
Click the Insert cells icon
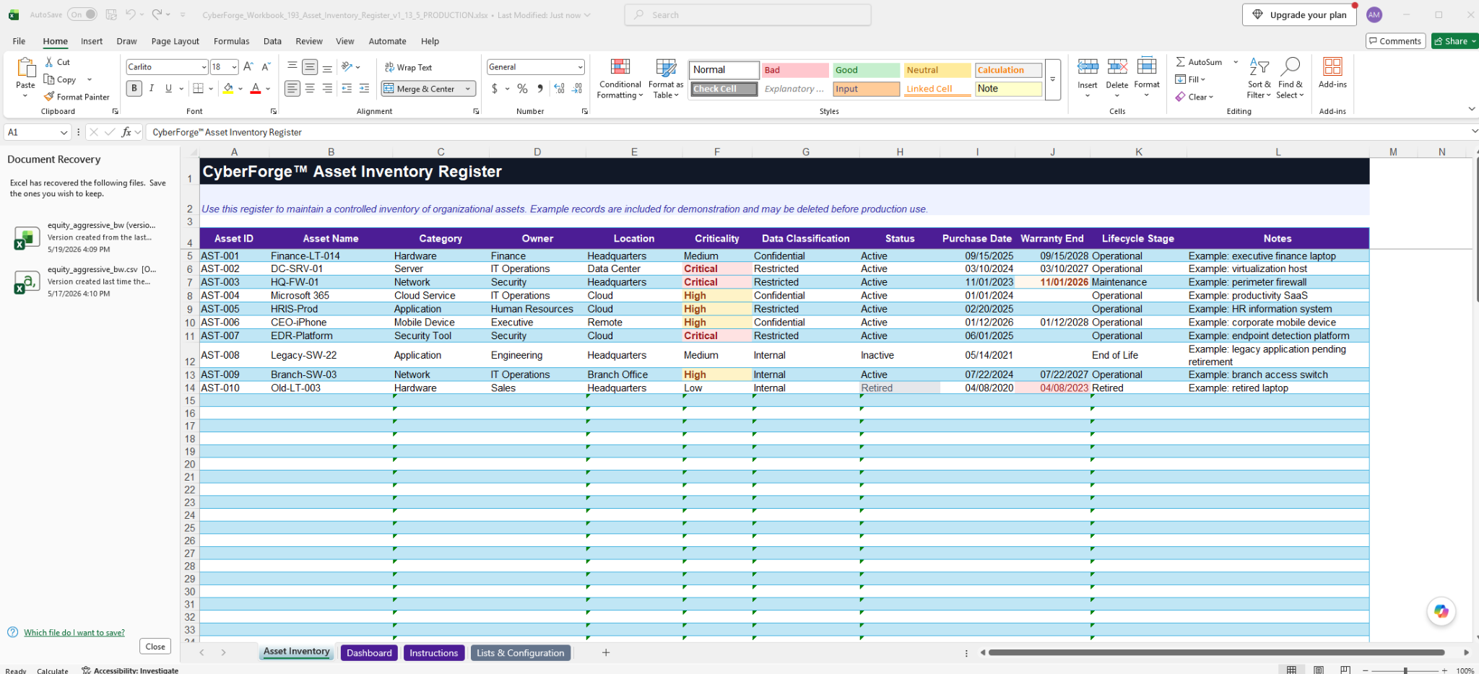pos(1088,66)
